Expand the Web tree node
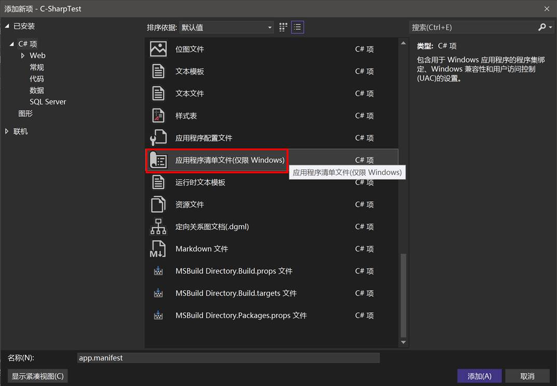Viewport: 557px width, 386px height. click(x=23, y=56)
